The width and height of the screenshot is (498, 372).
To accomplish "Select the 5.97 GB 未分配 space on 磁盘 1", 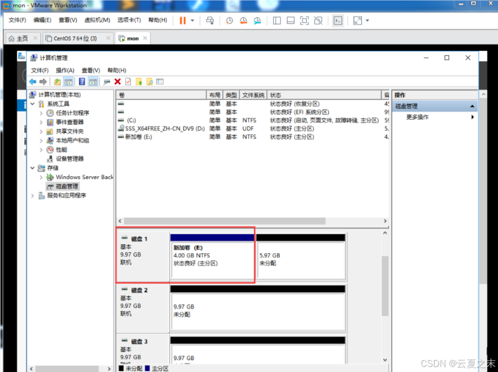I will 301,256.
